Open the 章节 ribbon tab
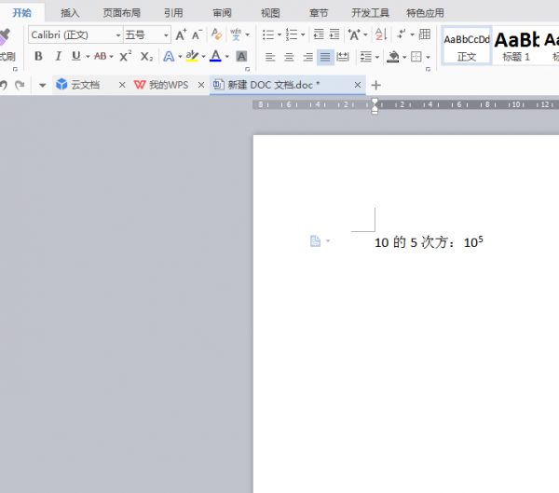 pos(319,13)
